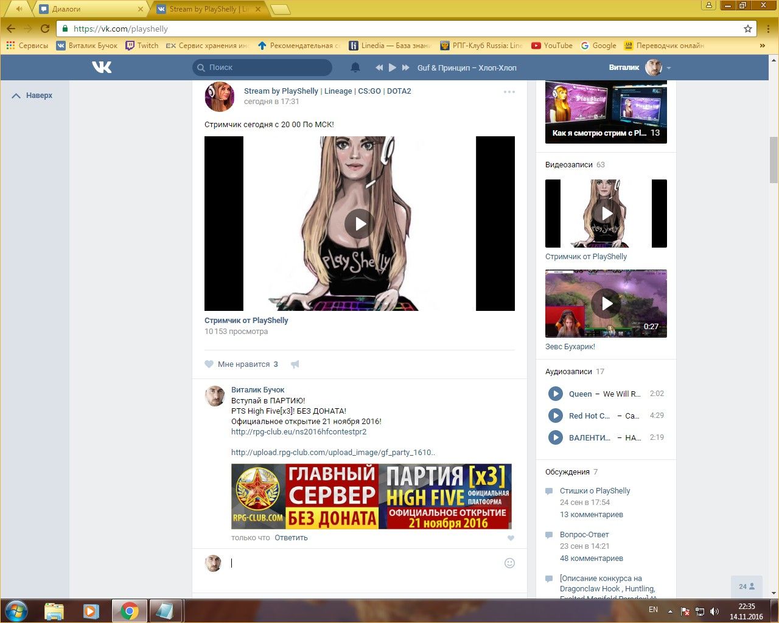Play the header audio track
Image resolution: width=779 pixels, height=623 pixels.
tap(393, 68)
